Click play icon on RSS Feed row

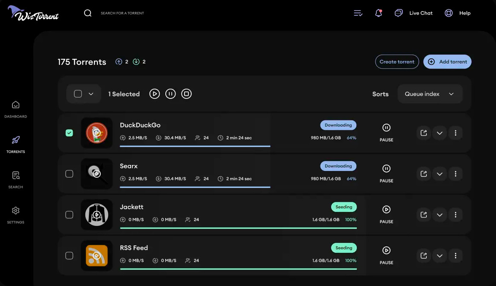pyautogui.click(x=386, y=250)
